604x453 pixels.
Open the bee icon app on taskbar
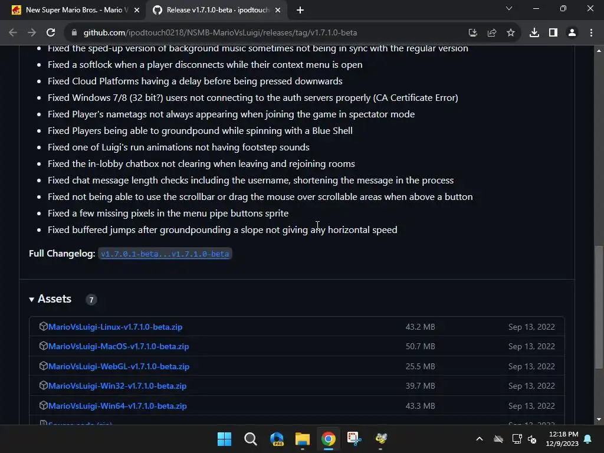tap(380, 439)
